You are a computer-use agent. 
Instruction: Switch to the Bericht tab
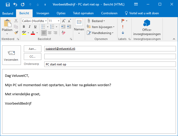point(24,13)
